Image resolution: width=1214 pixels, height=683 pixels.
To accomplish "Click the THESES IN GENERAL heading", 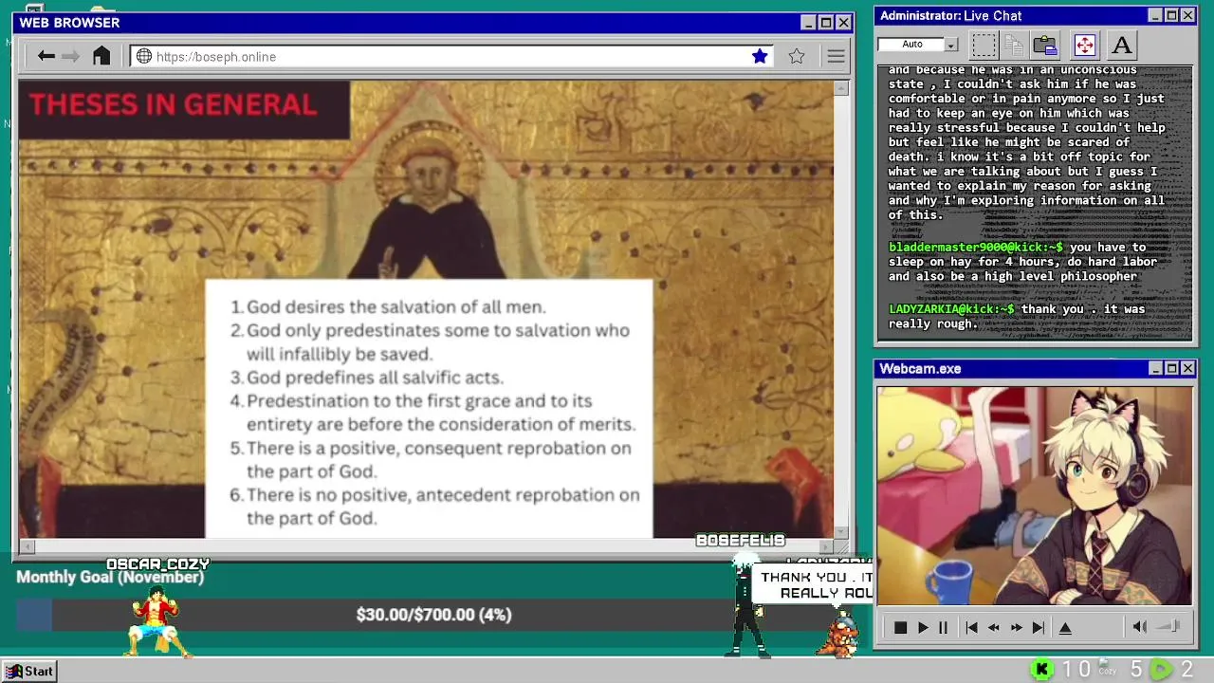I will pos(173,104).
